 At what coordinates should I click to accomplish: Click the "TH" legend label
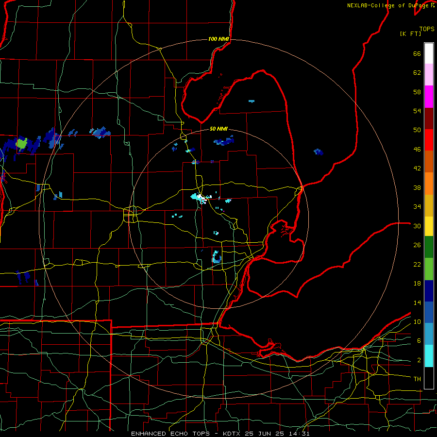click(x=417, y=379)
